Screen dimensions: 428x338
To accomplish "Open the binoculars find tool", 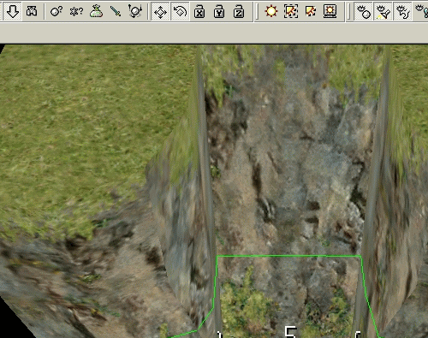I will point(32,11).
